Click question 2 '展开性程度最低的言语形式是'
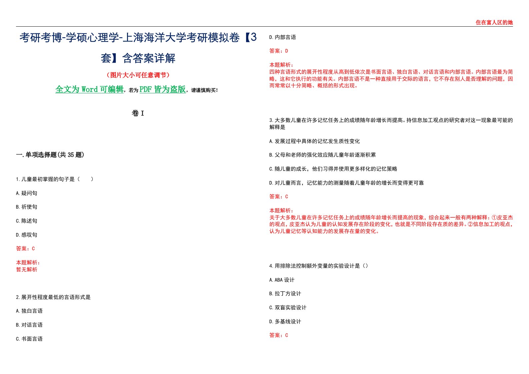 click(x=53, y=297)
